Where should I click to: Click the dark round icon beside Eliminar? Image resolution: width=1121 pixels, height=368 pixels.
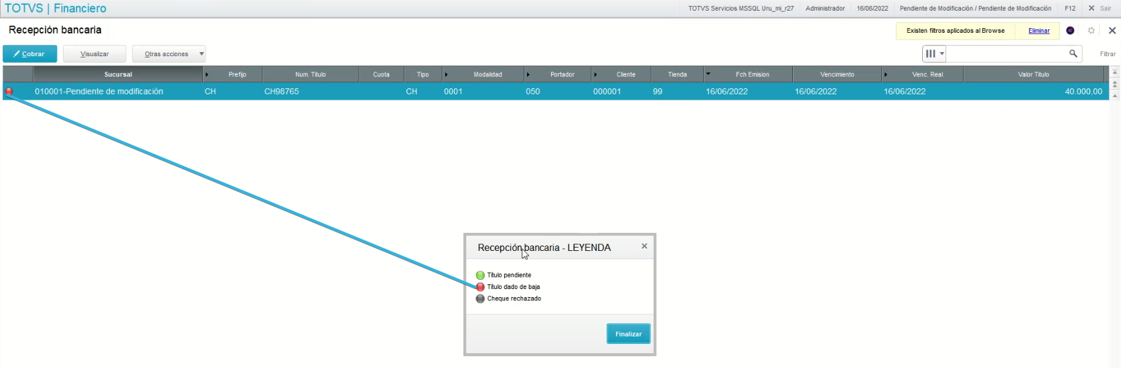click(x=1070, y=31)
